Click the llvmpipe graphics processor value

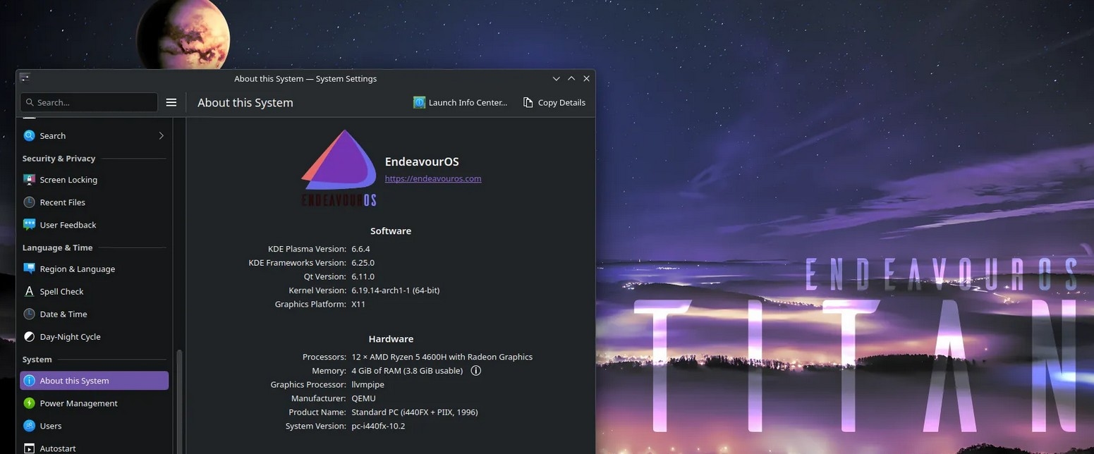point(367,384)
